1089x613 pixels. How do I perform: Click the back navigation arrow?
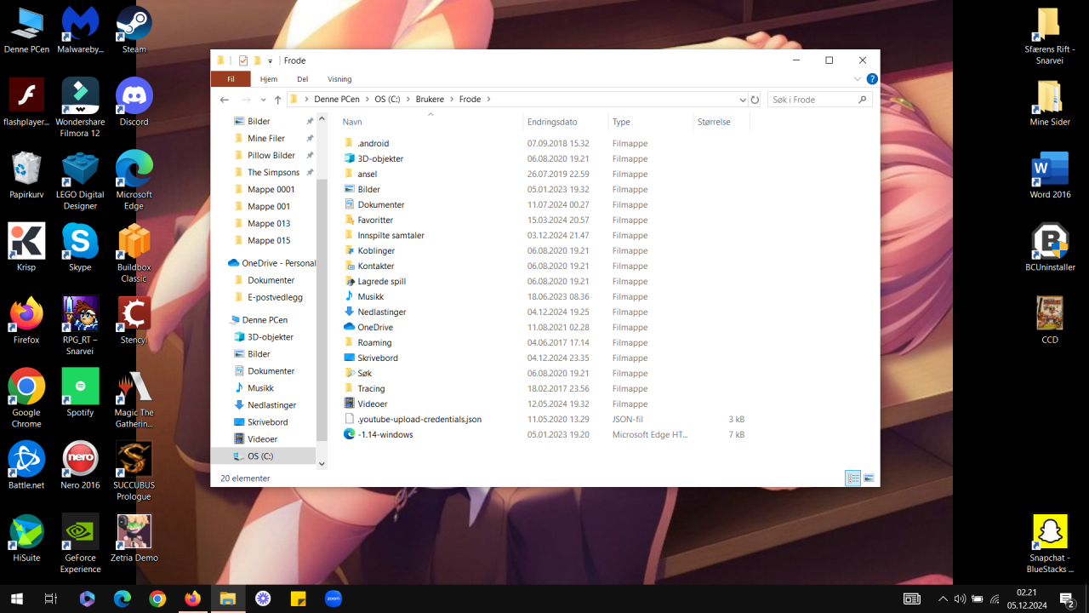pyautogui.click(x=224, y=100)
